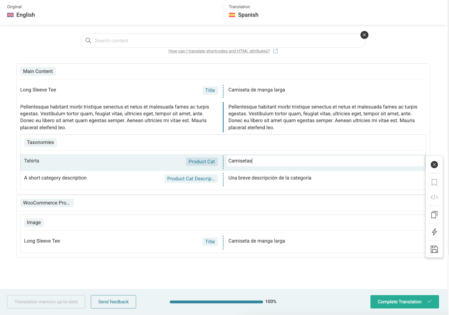This screenshot has height=315, width=449.
Task: Click the 100% progress label
Action: [x=271, y=302]
